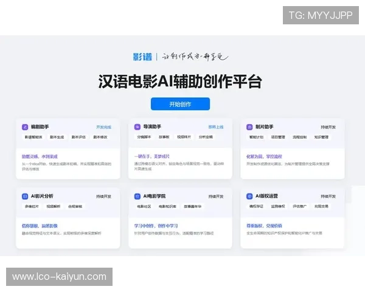
Task: Click the 持续开发 status on AI影片分析
Action: [104, 196]
